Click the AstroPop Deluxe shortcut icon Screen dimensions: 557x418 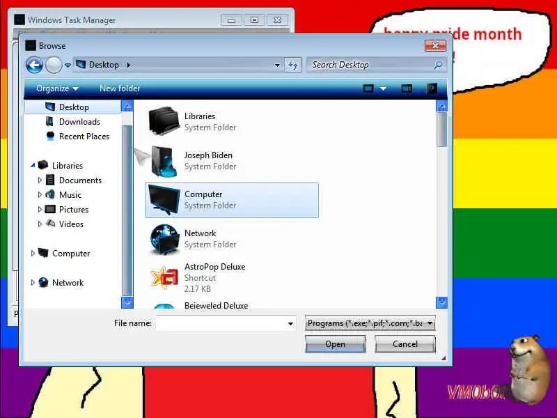(x=164, y=277)
